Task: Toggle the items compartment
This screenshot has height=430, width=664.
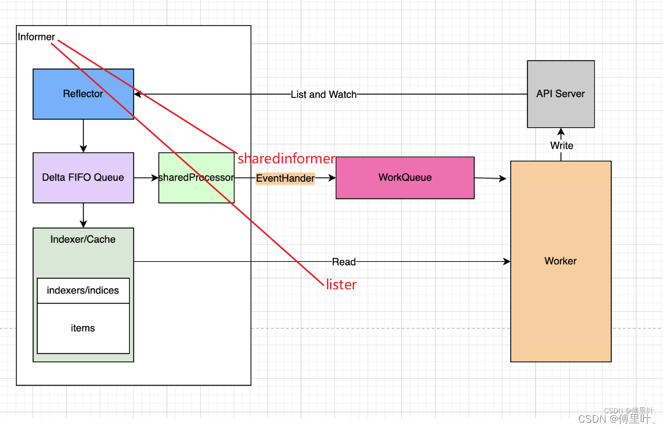Action: click(x=83, y=328)
